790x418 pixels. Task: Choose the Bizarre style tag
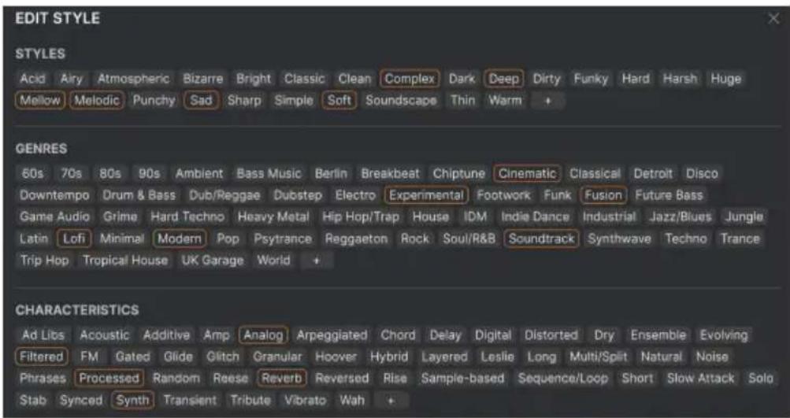point(202,79)
